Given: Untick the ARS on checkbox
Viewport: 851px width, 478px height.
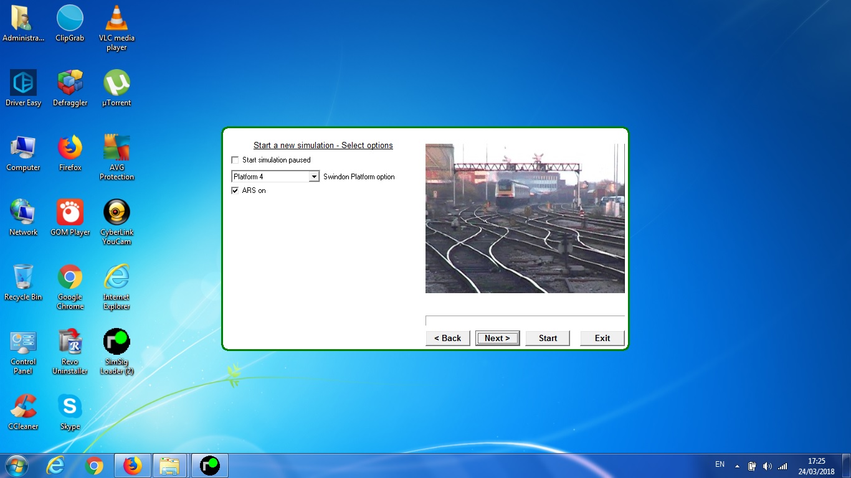Looking at the screenshot, I should 235,190.
